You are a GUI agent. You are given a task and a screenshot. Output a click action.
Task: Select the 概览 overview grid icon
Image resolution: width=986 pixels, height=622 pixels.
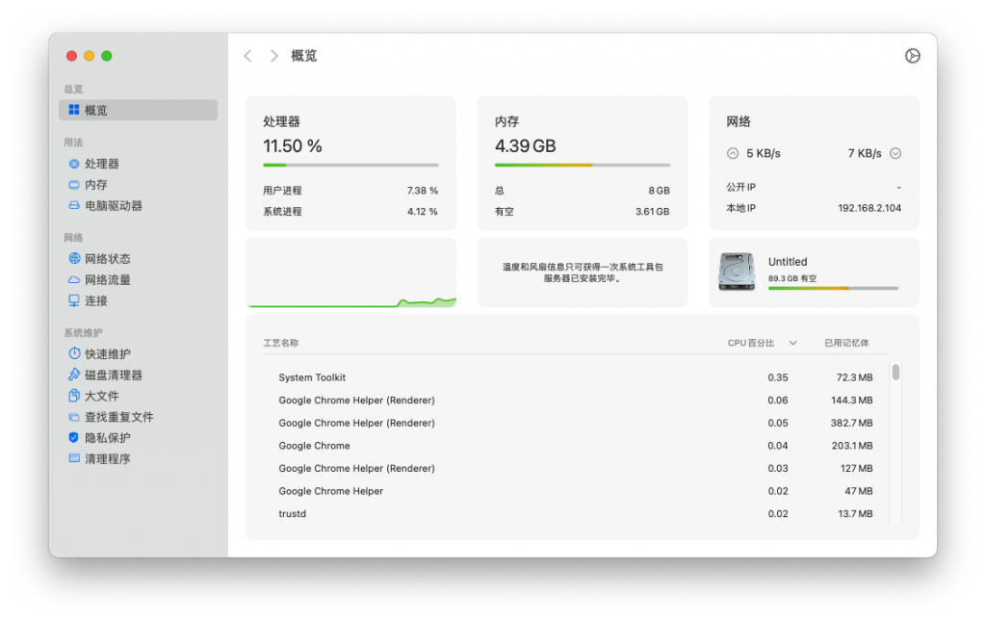point(73,110)
